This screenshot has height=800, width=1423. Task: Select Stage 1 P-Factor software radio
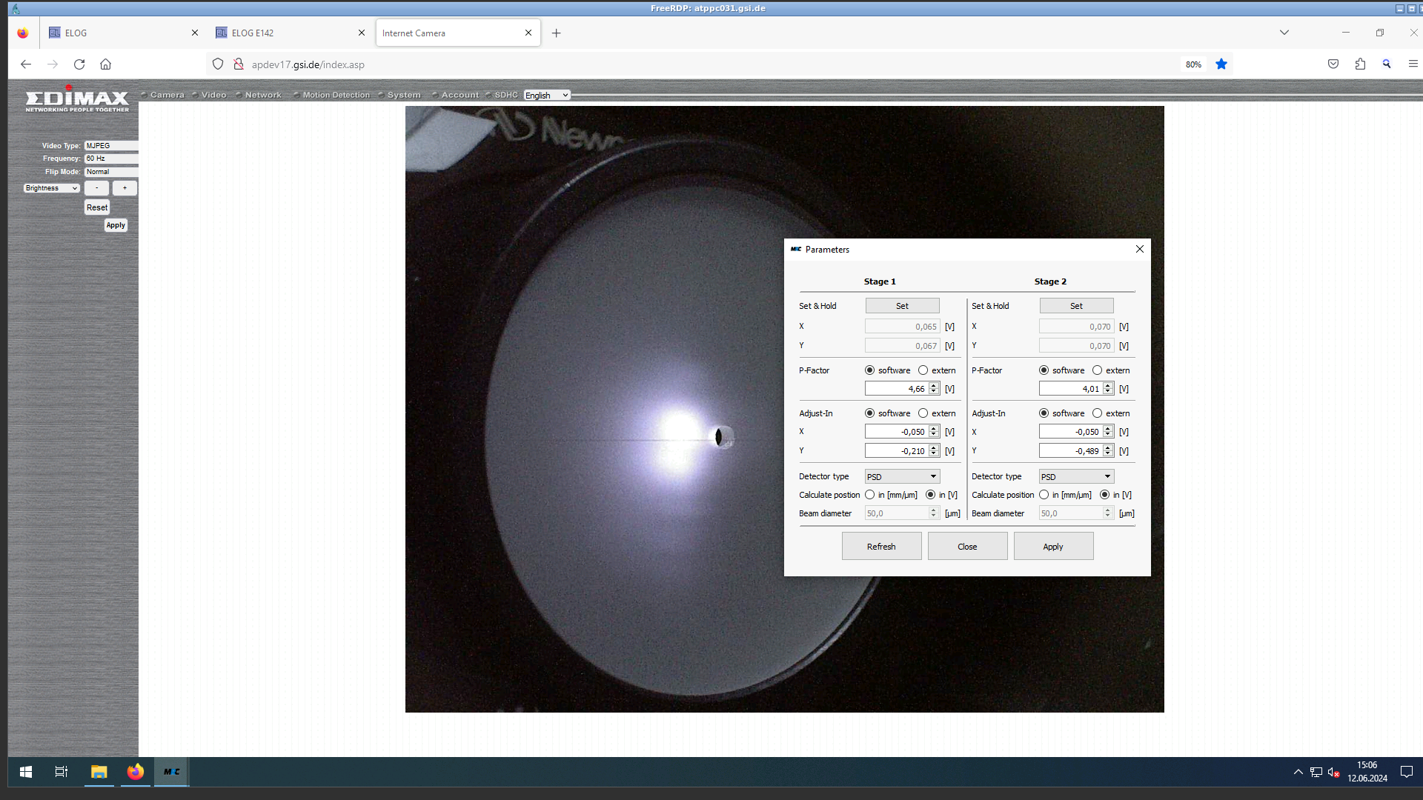click(870, 370)
